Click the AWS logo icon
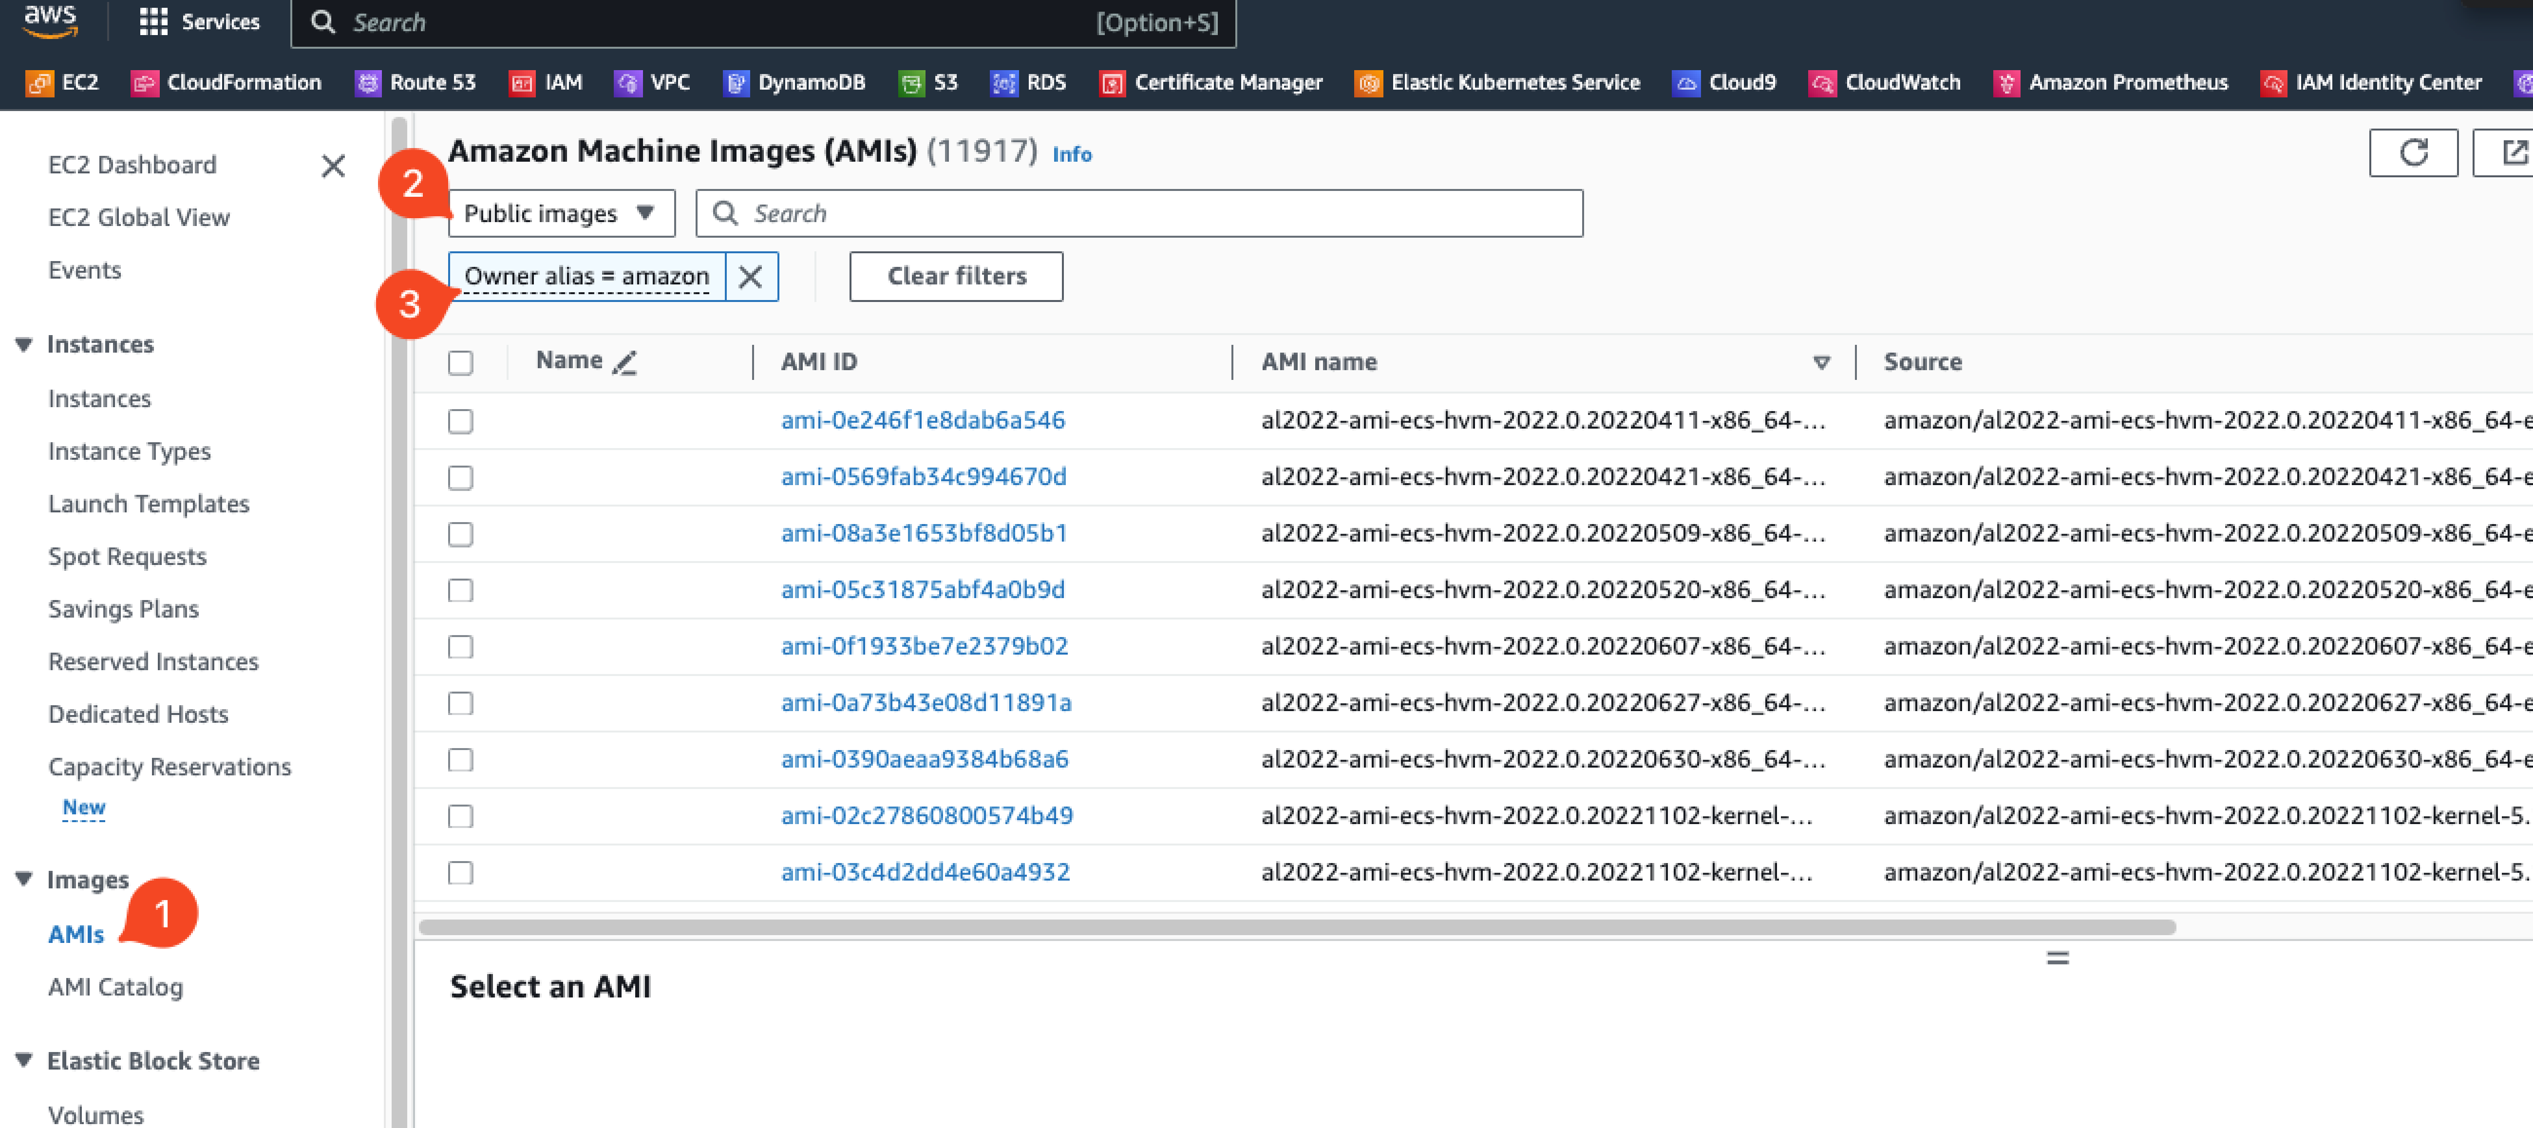The width and height of the screenshot is (2533, 1128). (x=50, y=20)
